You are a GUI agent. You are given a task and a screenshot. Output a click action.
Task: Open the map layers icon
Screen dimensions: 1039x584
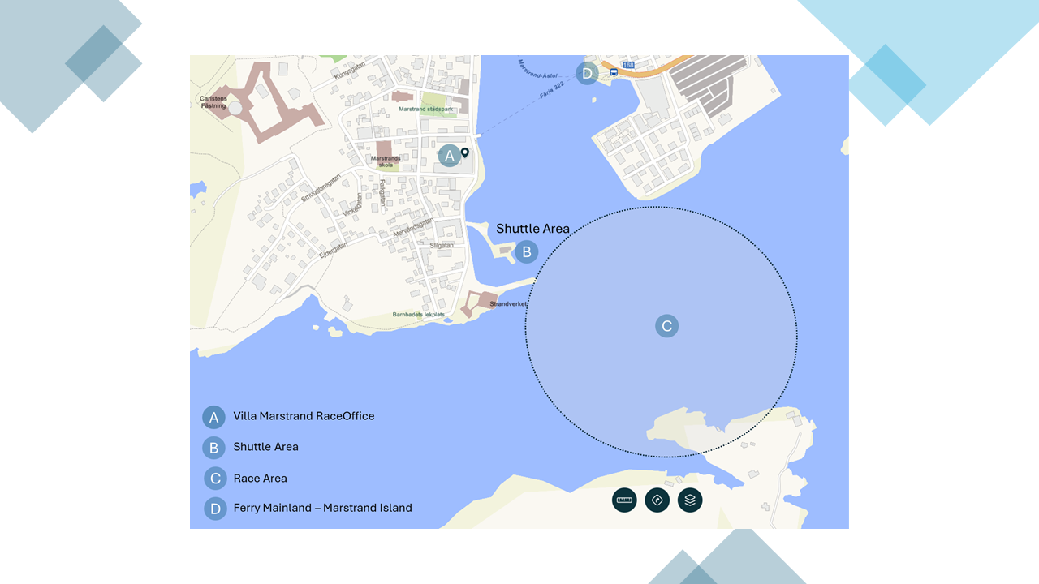click(690, 500)
